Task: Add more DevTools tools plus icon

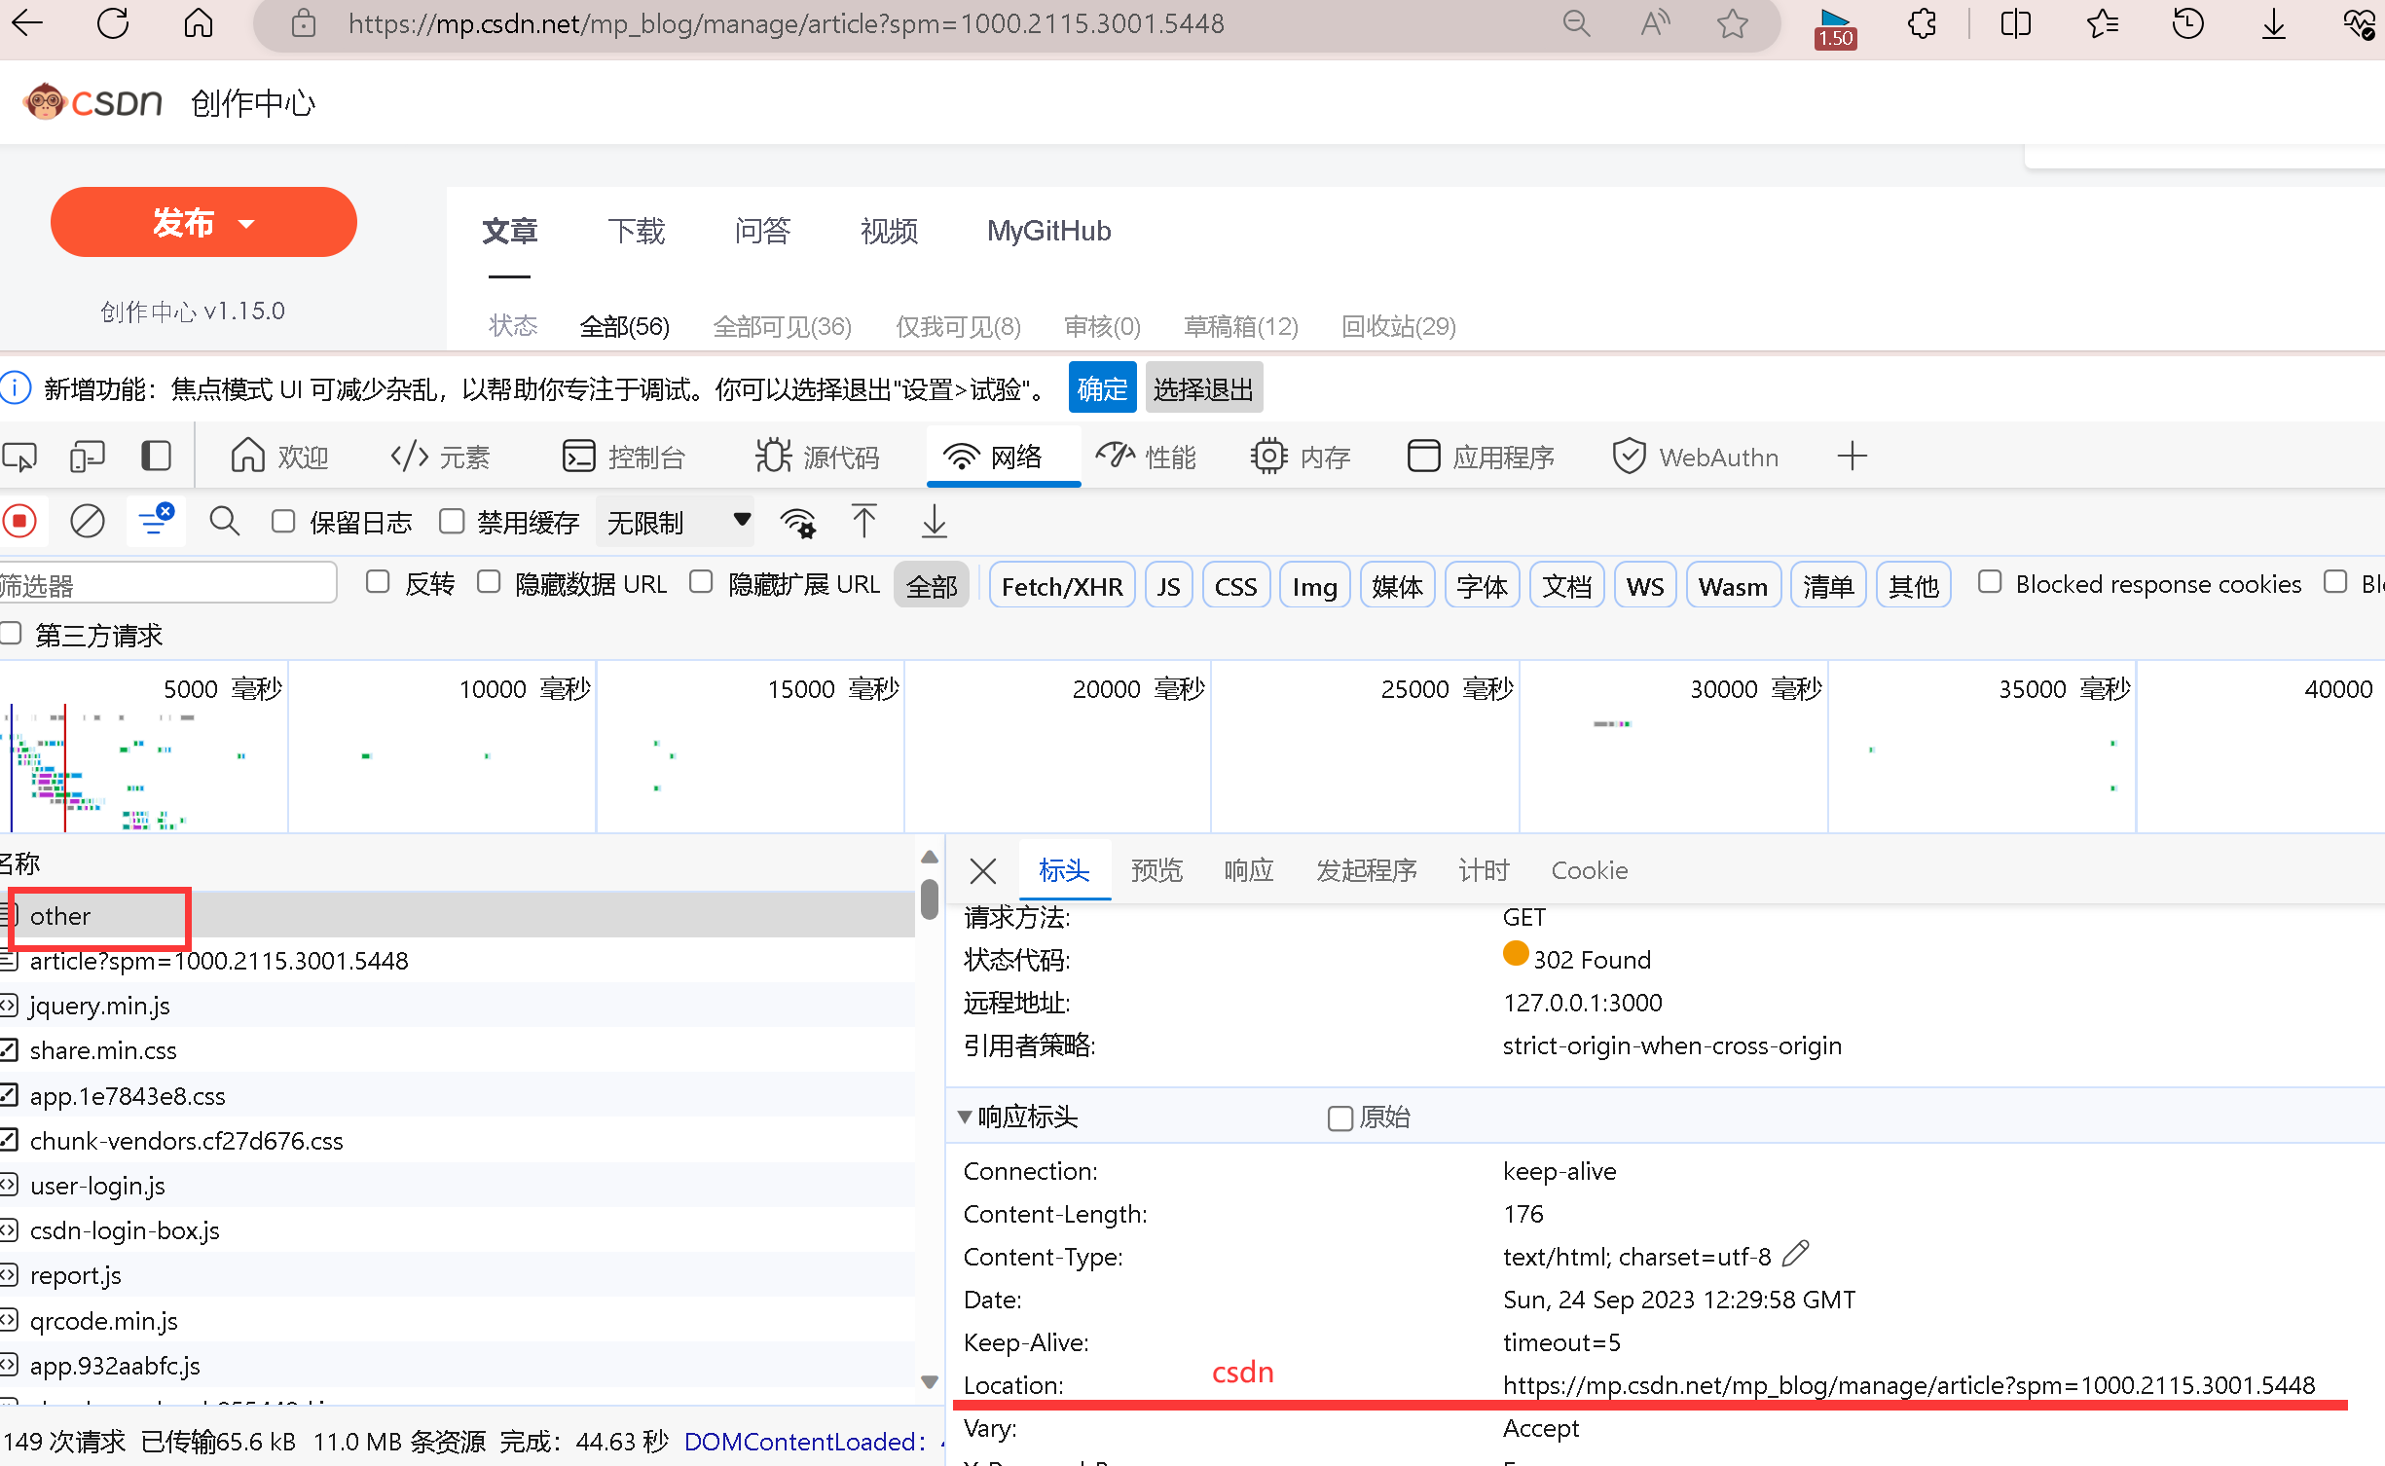Action: [1852, 457]
